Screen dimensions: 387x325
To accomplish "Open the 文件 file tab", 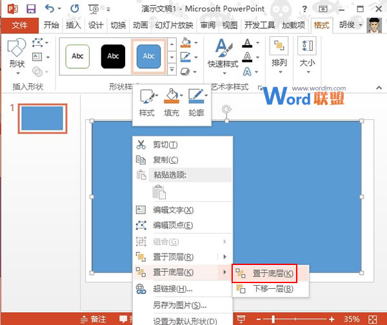I will 19,25.
